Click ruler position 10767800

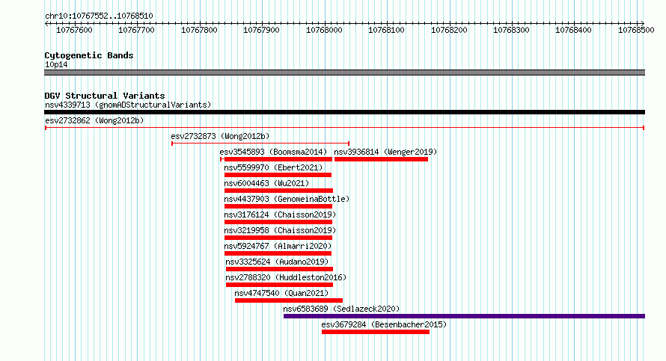(199, 30)
